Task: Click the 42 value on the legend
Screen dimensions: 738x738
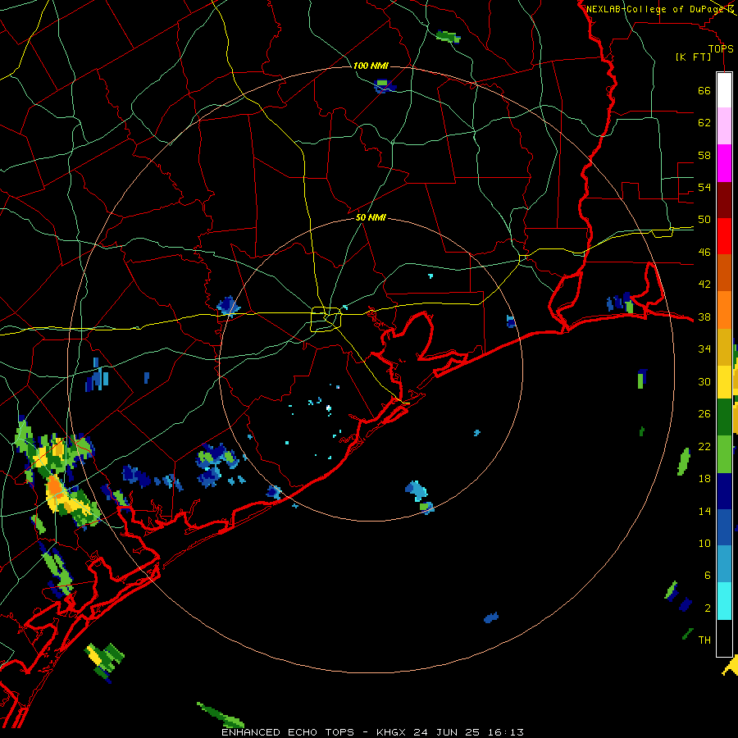Action: [704, 285]
